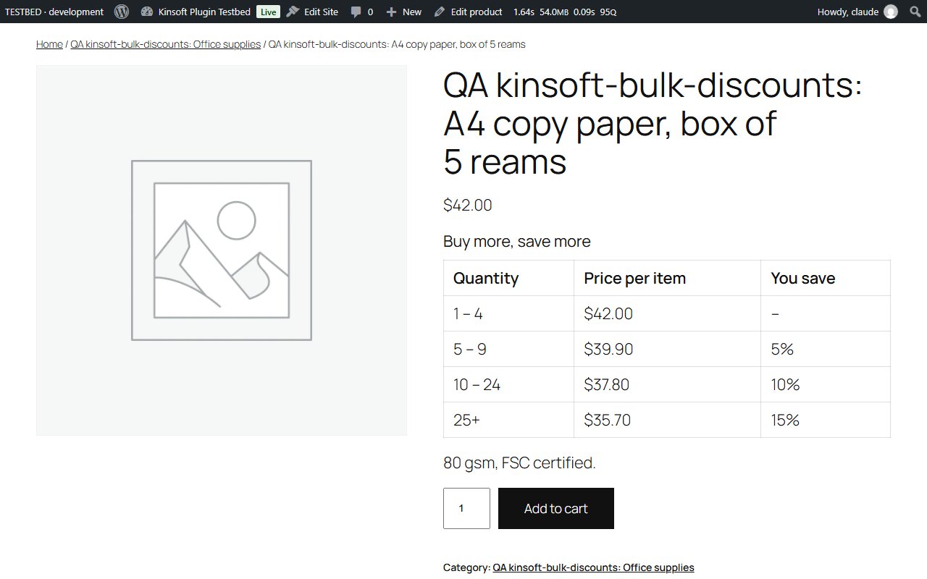The height and width of the screenshot is (579, 927).
Task: Click the $42.00 product price under title
Action: pyautogui.click(x=468, y=205)
